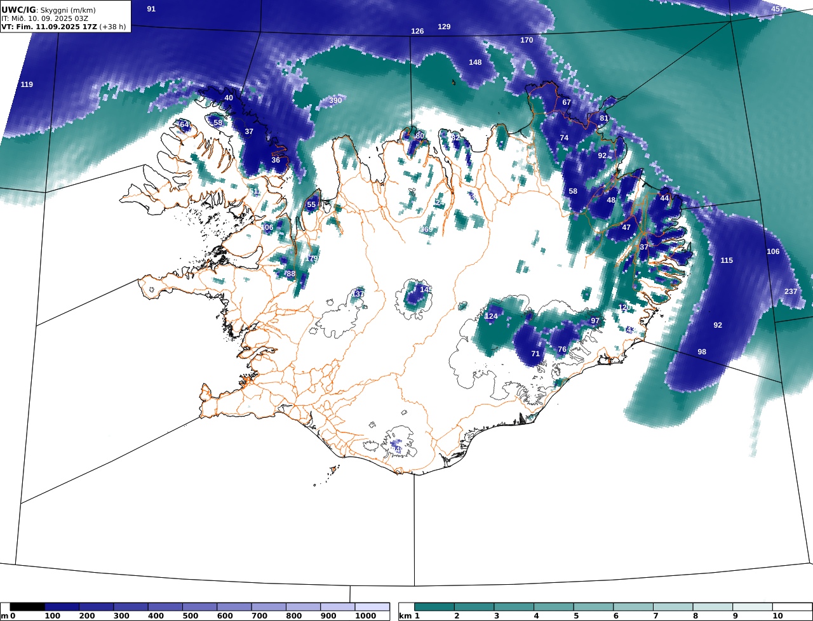This screenshot has width=813, height=621.
Task: Click the legend swatch between 300 and 400 m
Action: coord(131,607)
